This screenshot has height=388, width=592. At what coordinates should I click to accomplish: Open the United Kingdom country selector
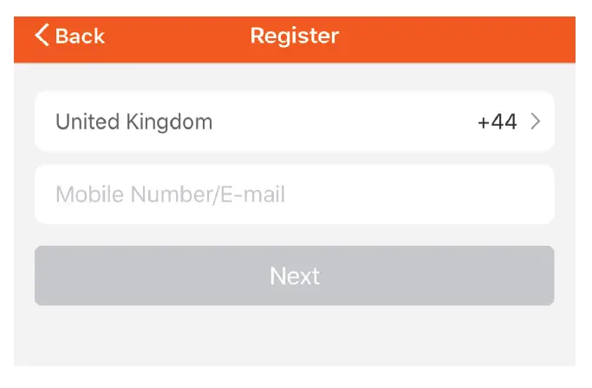tap(294, 122)
